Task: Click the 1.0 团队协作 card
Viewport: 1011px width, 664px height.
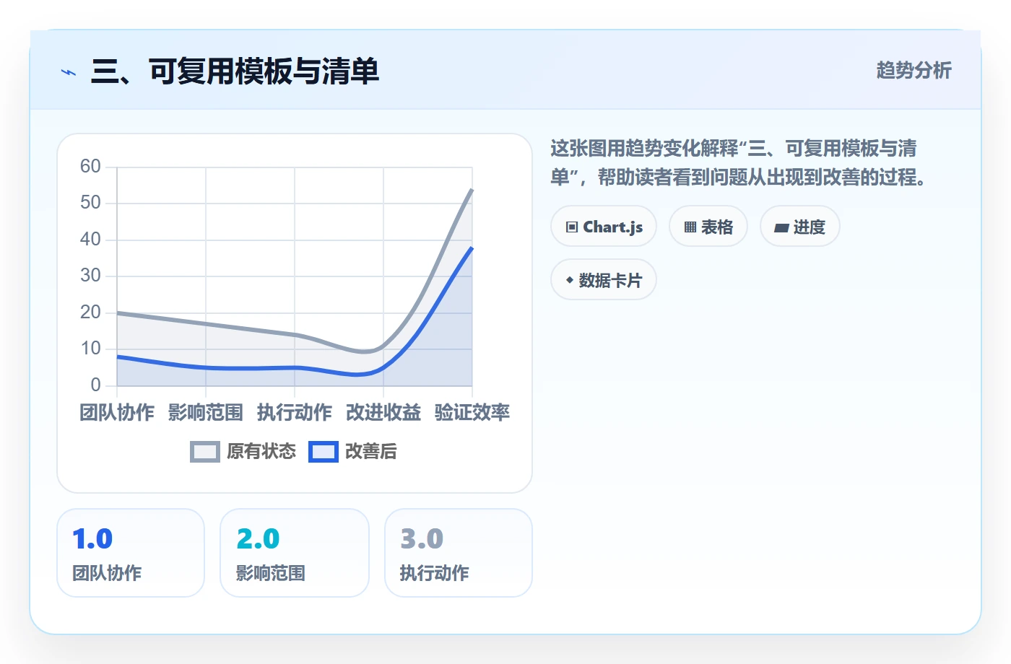Action: 131,553
